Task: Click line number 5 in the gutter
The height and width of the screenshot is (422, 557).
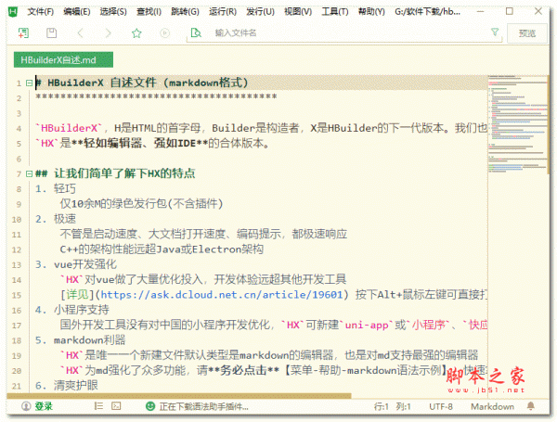Action: 19,144
